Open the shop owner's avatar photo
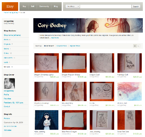The height and width of the screenshot is (137, 145). point(9,83)
